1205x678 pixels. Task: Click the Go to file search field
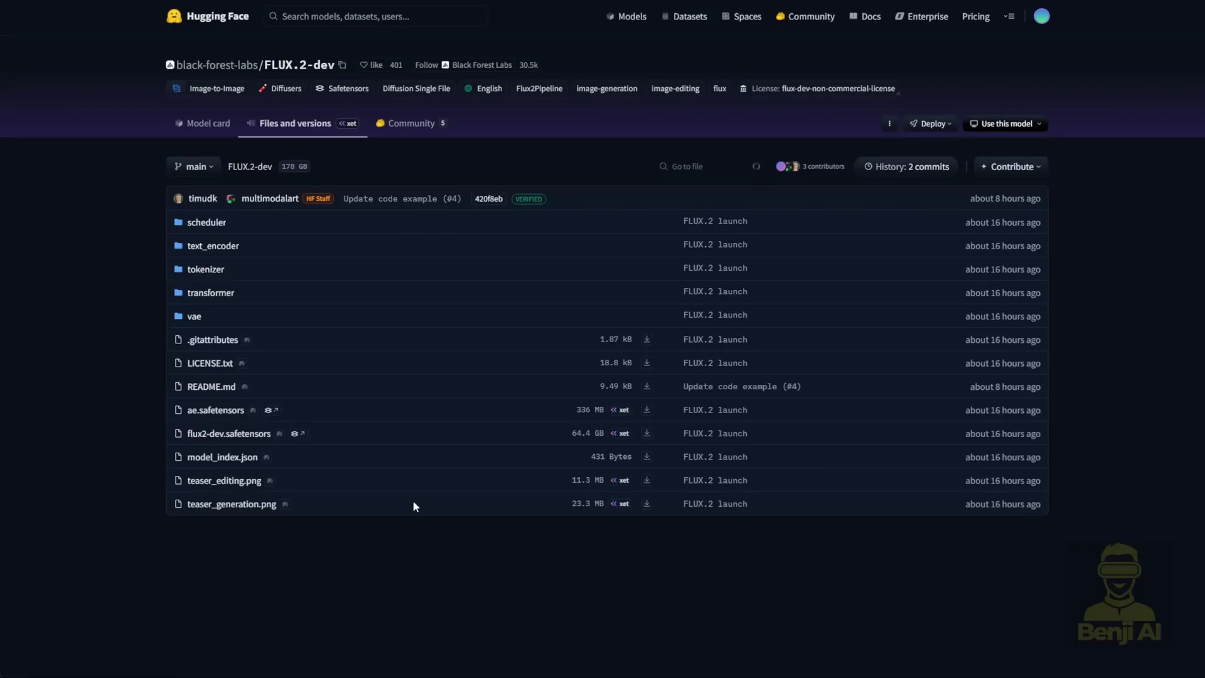click(697, 166)
